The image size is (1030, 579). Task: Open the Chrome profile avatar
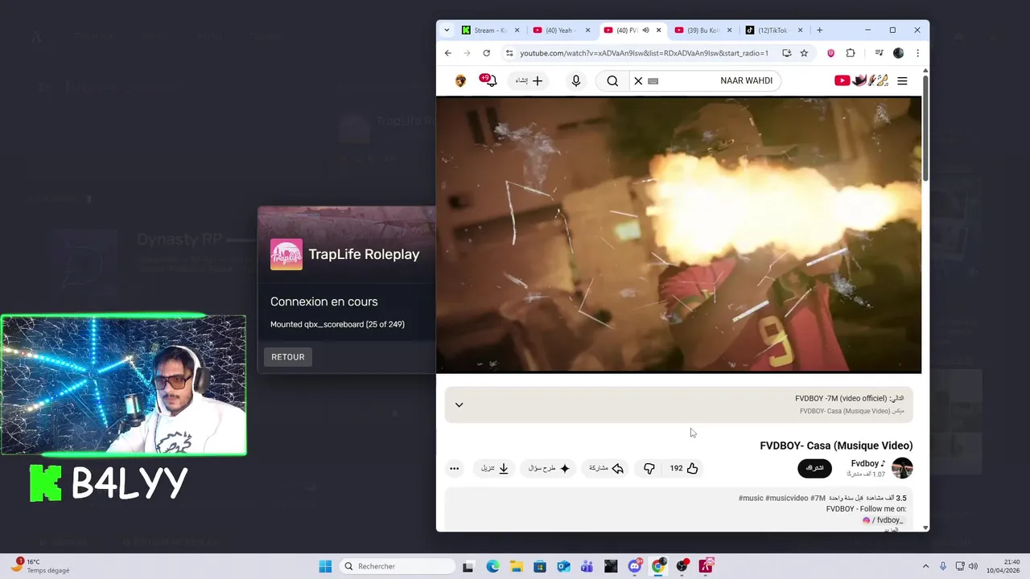(898, 53)
